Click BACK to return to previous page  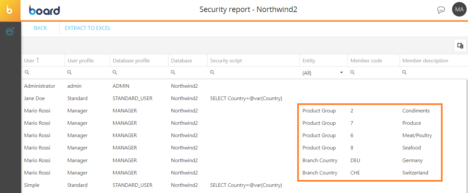coord(40,28)
